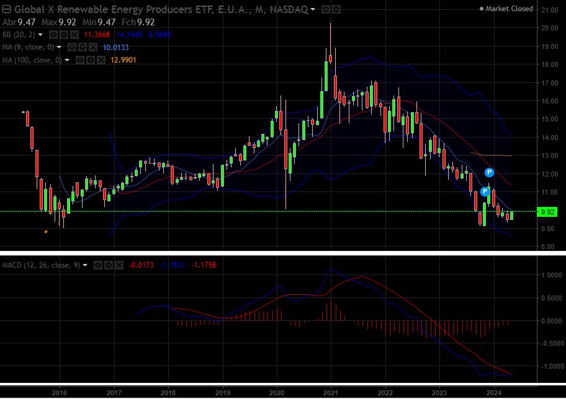Toggle visibility of MA (9, close, 0)
The width and height of the screenshot is (566, 399).
click(x=72, y=47)
